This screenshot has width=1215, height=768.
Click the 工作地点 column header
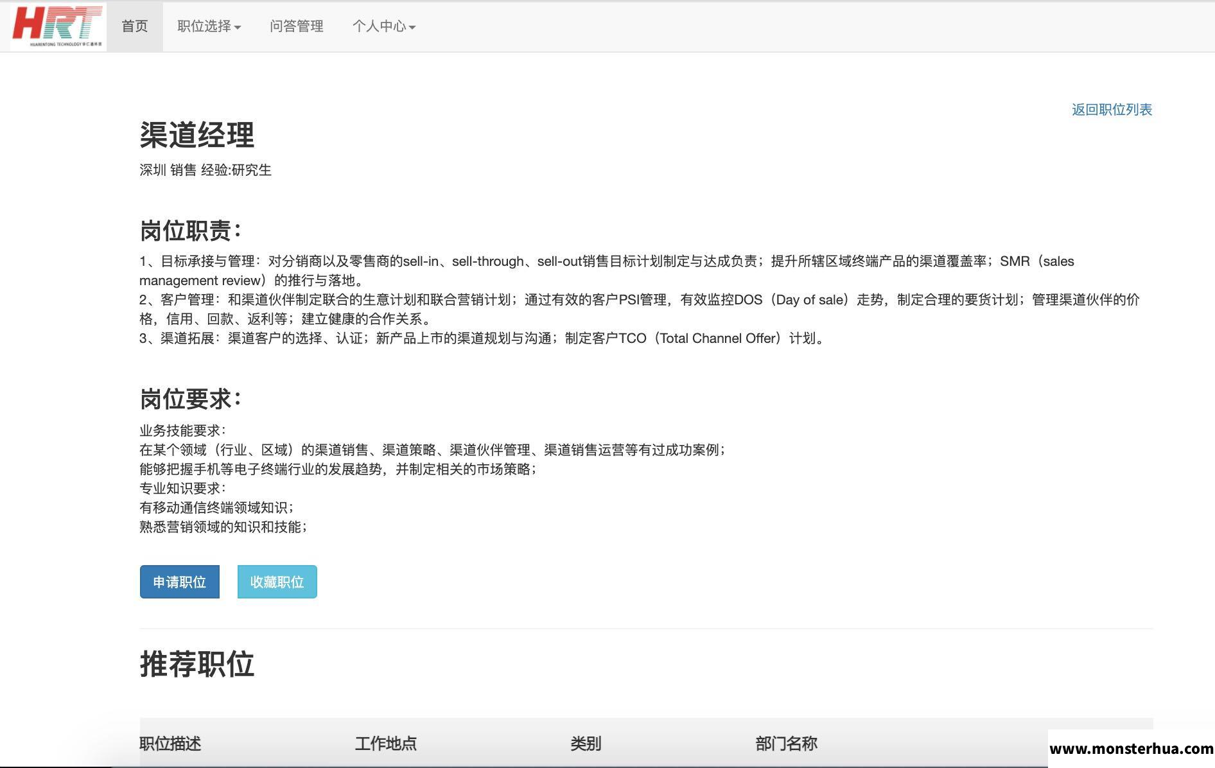(x=386, y=744)
